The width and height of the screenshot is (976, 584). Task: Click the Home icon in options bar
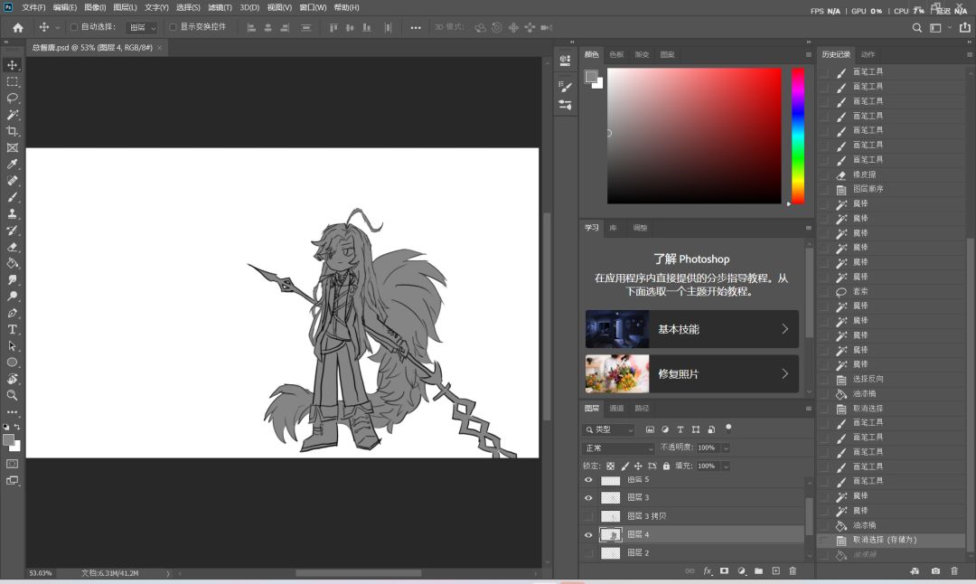click(18, 27)
